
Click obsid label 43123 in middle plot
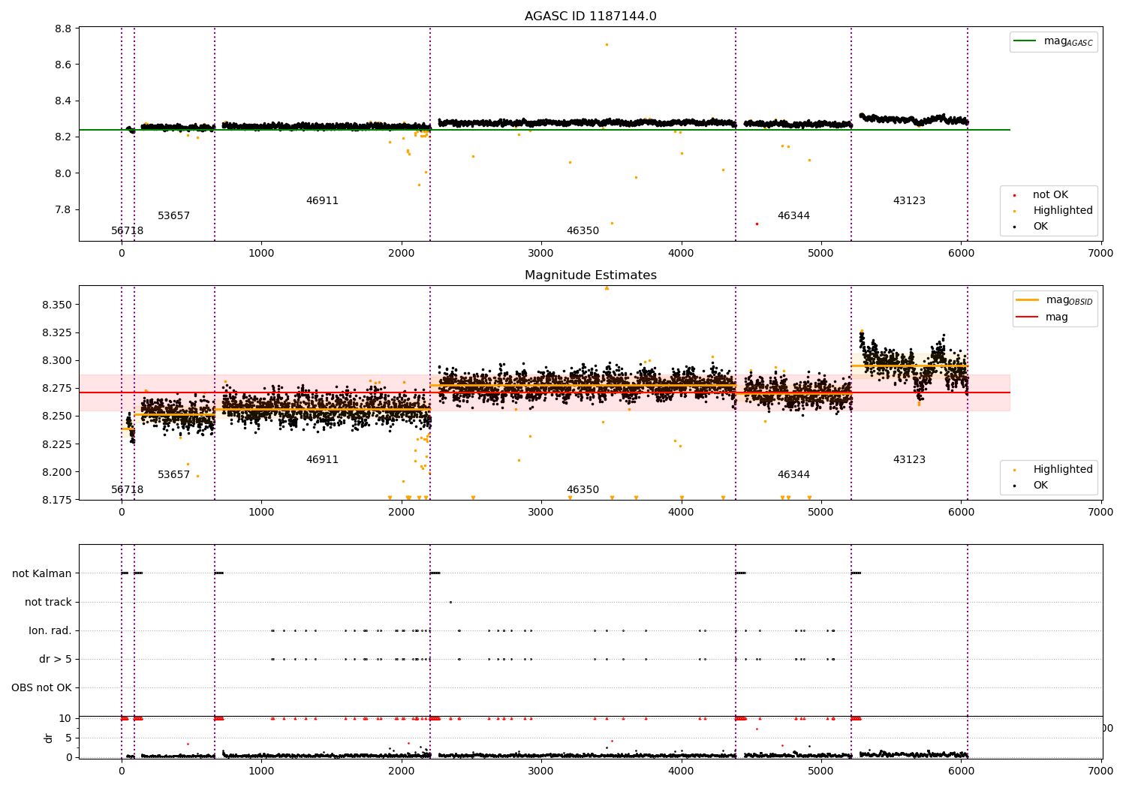(909, 460)
